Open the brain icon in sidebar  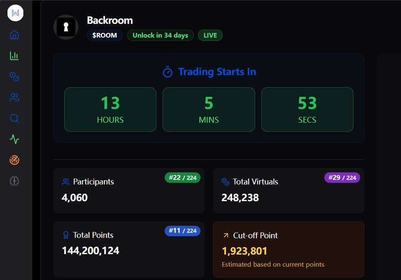(14, 181)
